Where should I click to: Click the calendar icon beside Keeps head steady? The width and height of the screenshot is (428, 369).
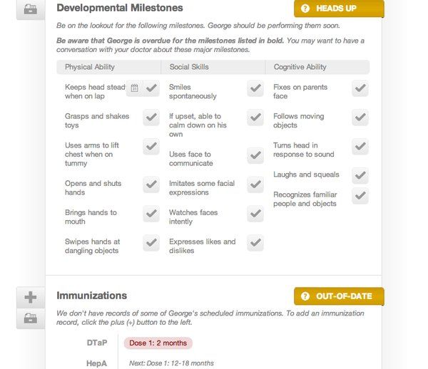[135, 88]
